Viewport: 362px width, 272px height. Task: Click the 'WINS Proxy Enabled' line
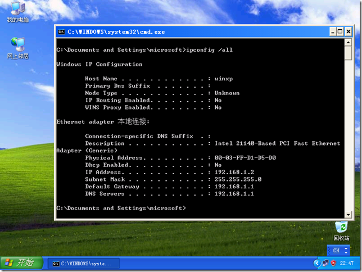click(153, 107)
